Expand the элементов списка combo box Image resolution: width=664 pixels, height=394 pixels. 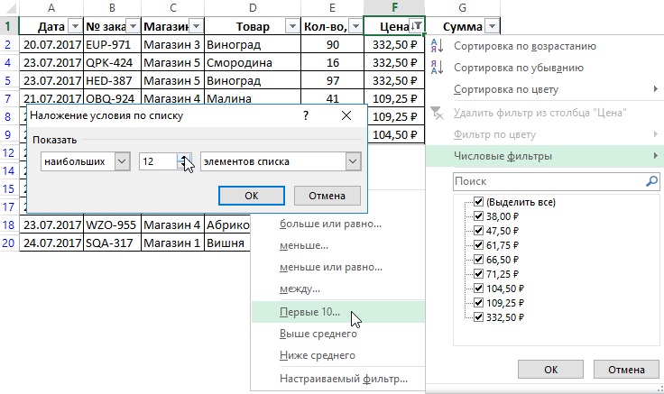point(352,161)
